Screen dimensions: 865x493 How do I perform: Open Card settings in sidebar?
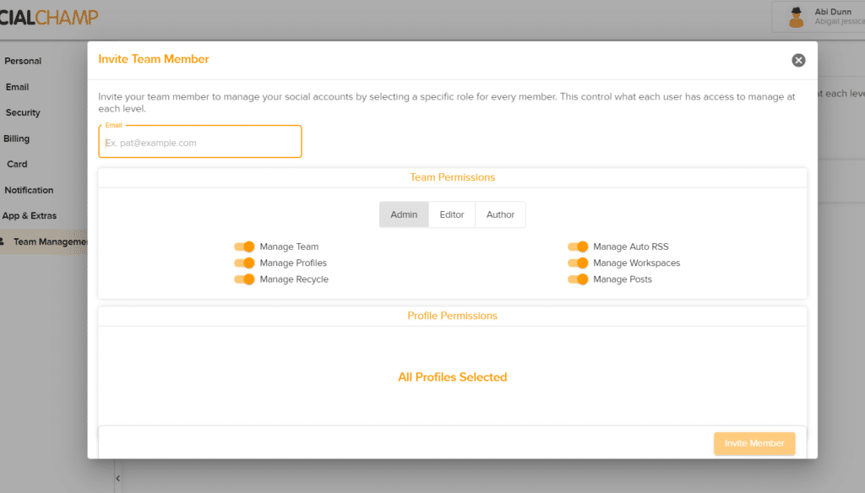click(17, 164)
